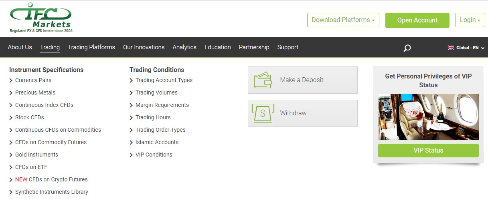Open the CFDs on ETF link
The image size is (488, 199).
click(31, 167)
